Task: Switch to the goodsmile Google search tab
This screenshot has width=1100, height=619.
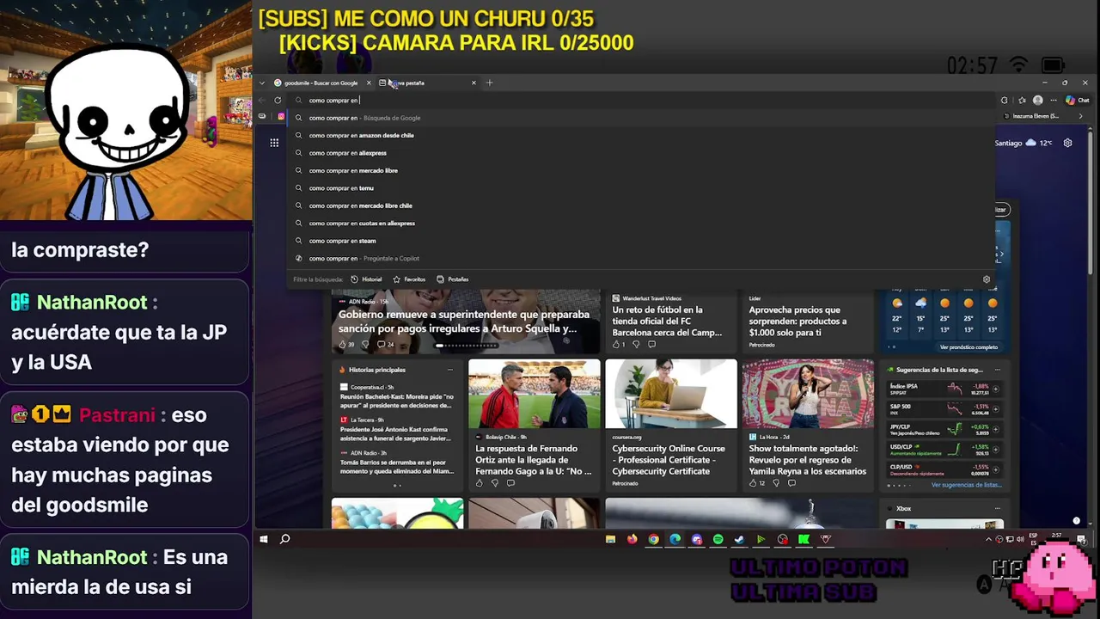Action: coord(321,83)
